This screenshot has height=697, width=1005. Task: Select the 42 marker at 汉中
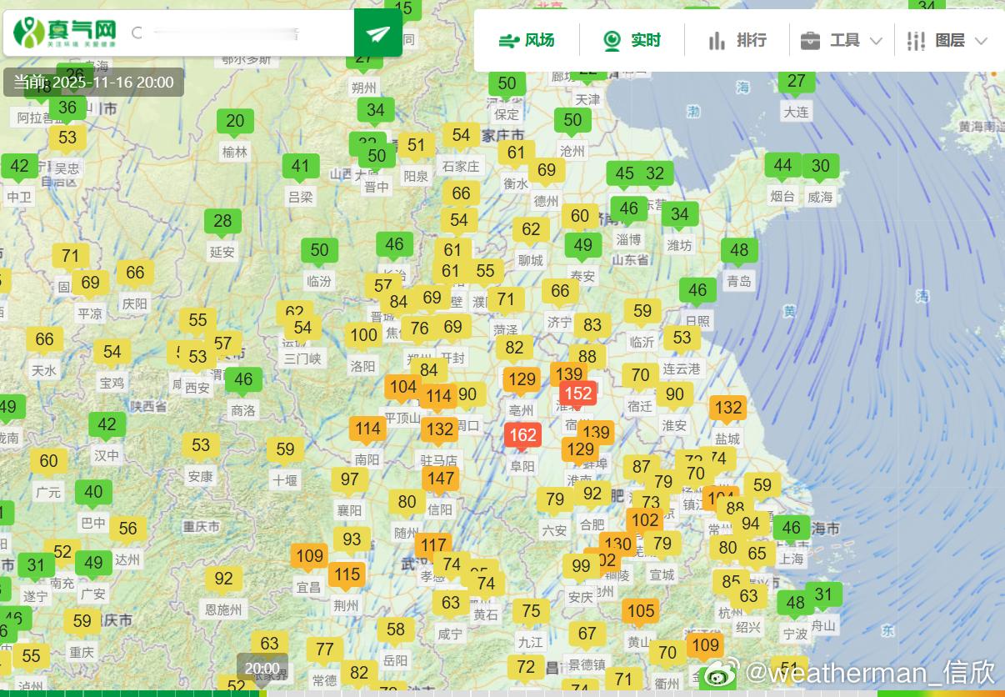pos(107,424)
